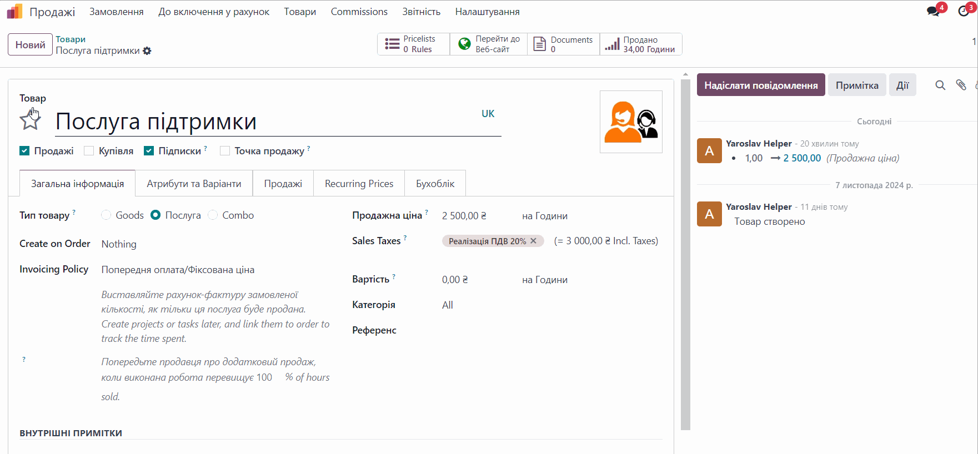Enable the Купівля checkbox
The image size is (978, 454).
89,151
